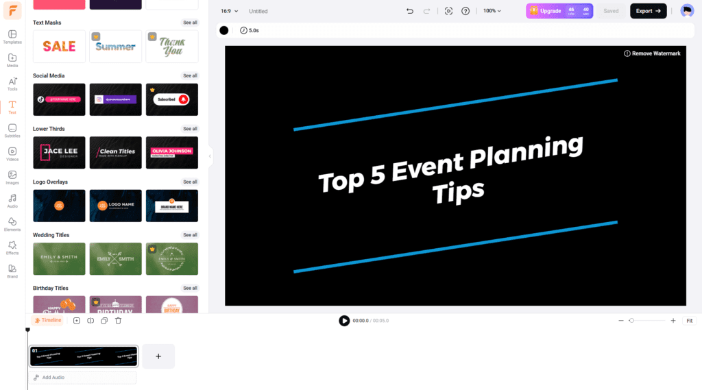
Task: Click the Upgrade button
Action: [559, 11]
